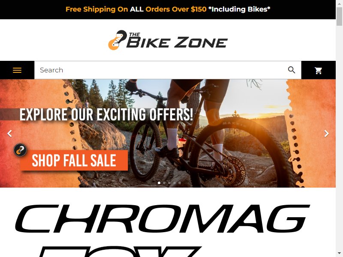This screenshot has width=343, height=257.
Task: Click The Bike Zone logo
Action: (168, 40)
